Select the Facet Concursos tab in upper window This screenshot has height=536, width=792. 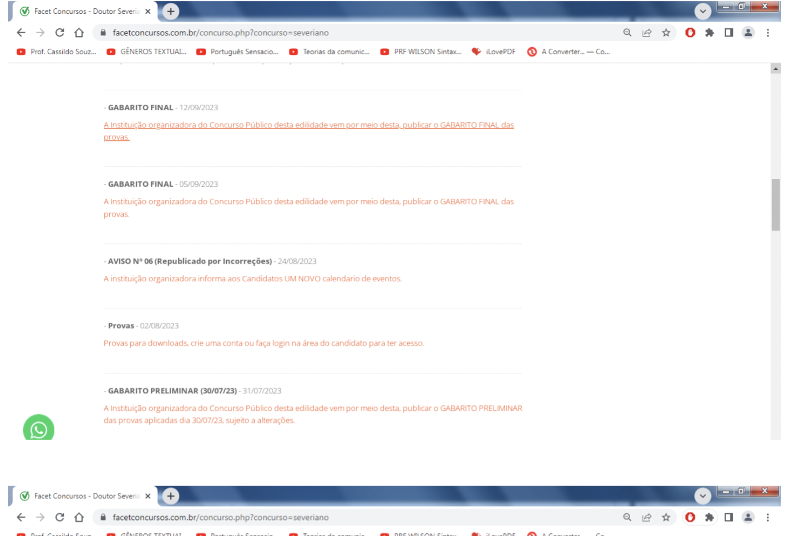point(83,11)
